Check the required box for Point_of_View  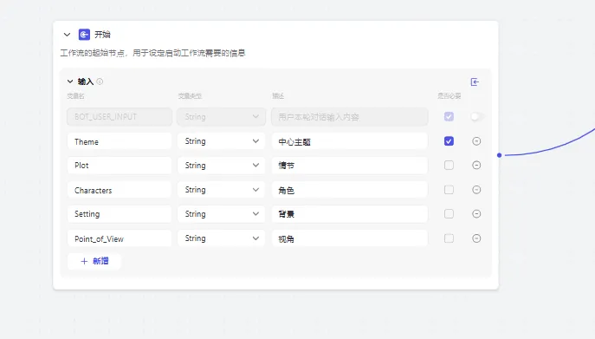(449, 238)
